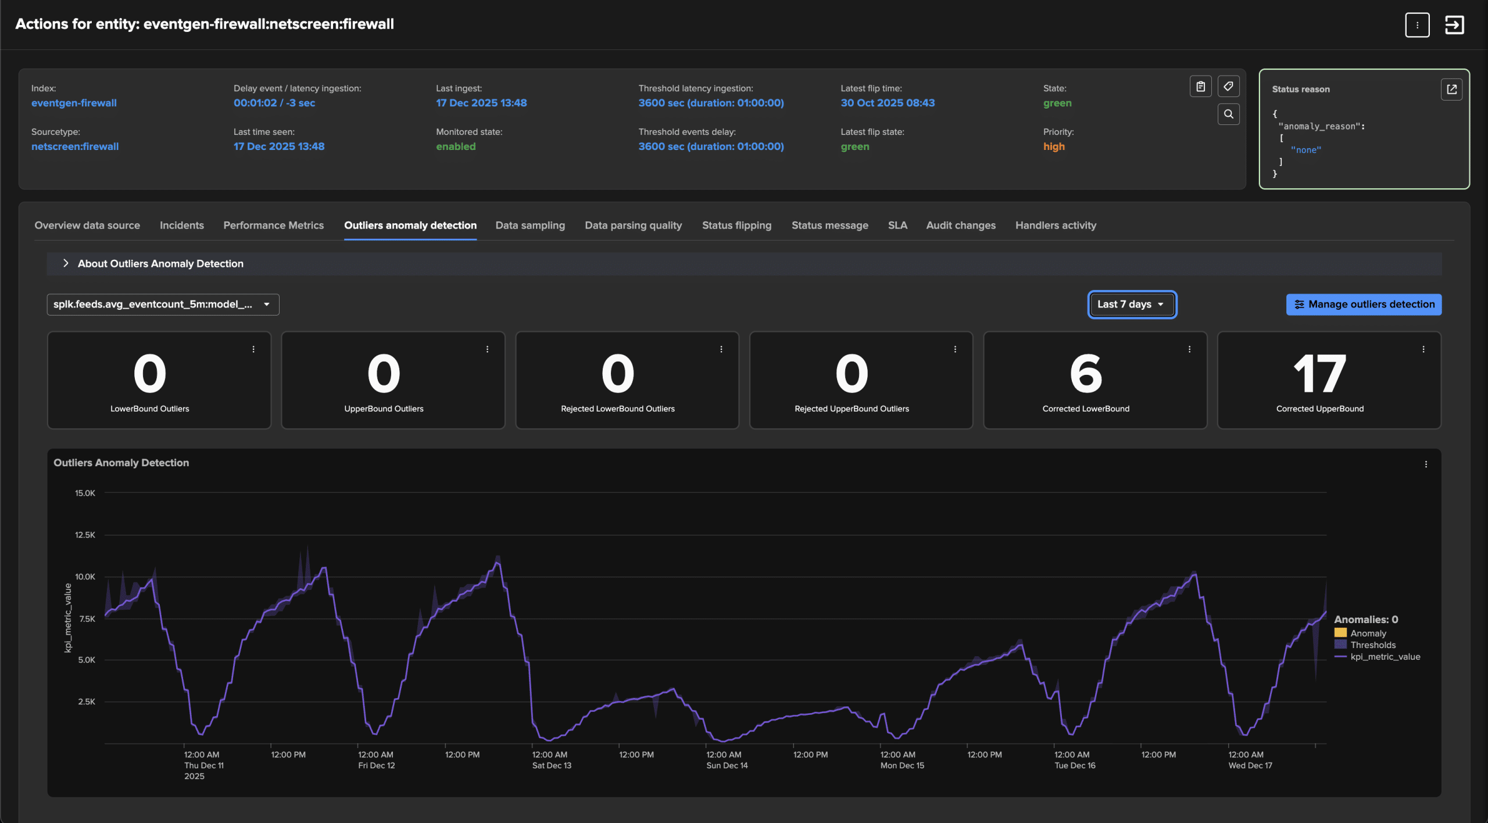Toggle Thresholds series in chart legend

[1372, 645]
